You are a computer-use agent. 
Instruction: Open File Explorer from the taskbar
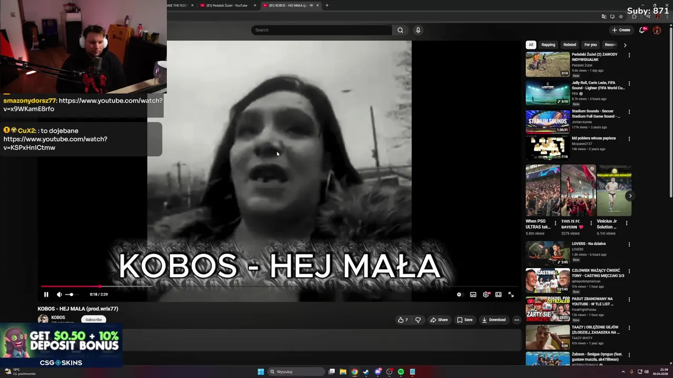(x=343, y=372)
